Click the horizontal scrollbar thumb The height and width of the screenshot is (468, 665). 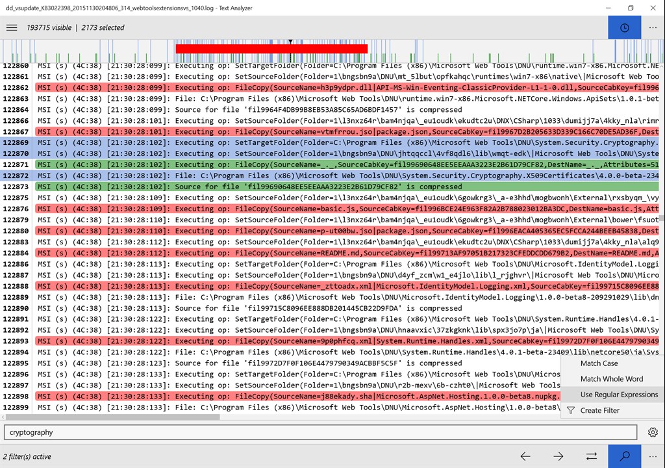click(113, 417)
